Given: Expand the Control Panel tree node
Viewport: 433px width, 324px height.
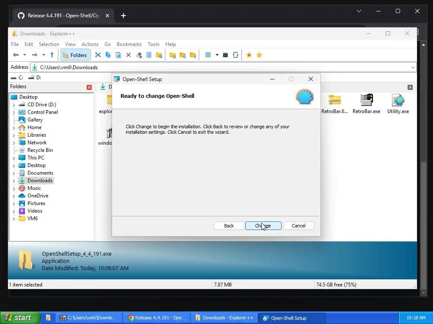Looking at the screenshot, I should (14, 112).
